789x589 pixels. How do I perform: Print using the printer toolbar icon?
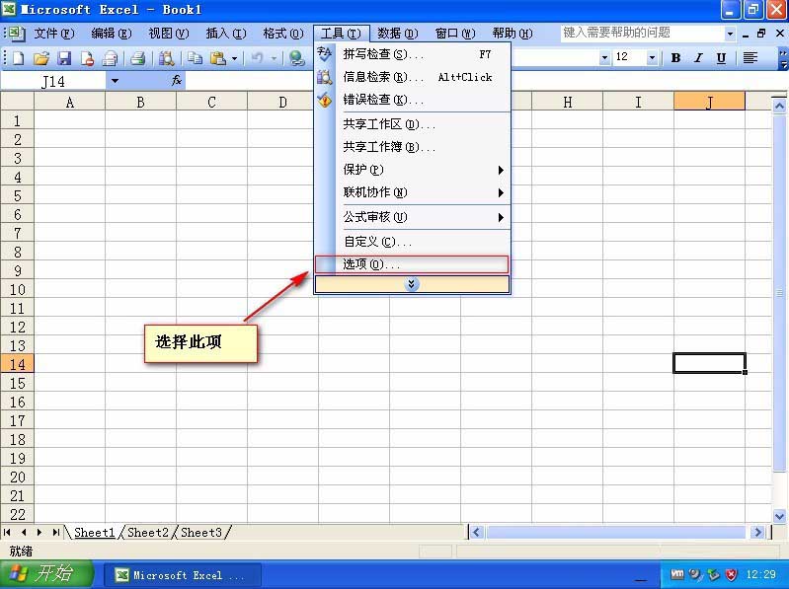(x=137, y=58)
